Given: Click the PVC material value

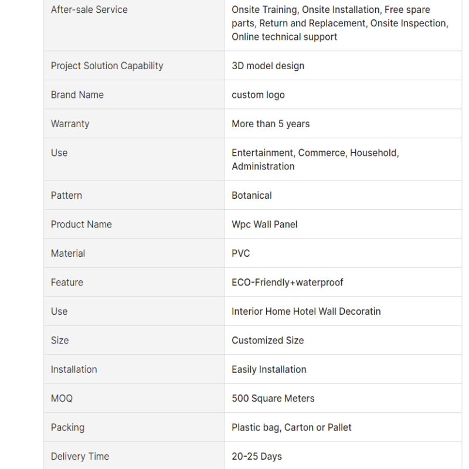Looking at the screenshot, I should click(241, 253).
